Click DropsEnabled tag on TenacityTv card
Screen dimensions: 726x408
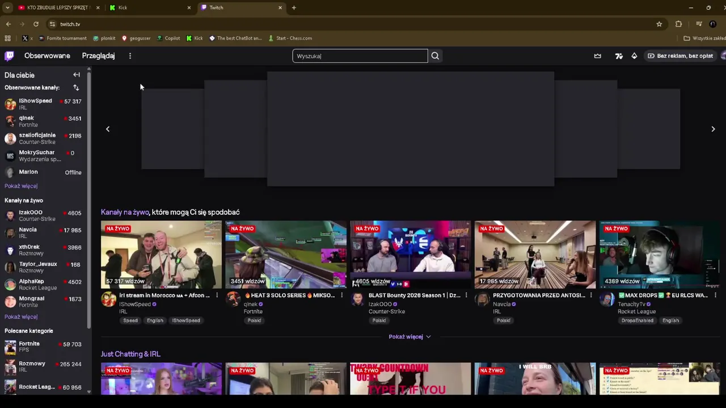pos(637,320)
